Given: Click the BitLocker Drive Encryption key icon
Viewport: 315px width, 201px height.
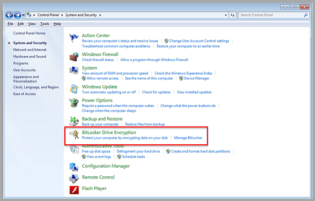Looking at the screenshot, I should point(74,135).
